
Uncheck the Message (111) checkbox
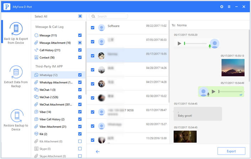coord(80,35)
